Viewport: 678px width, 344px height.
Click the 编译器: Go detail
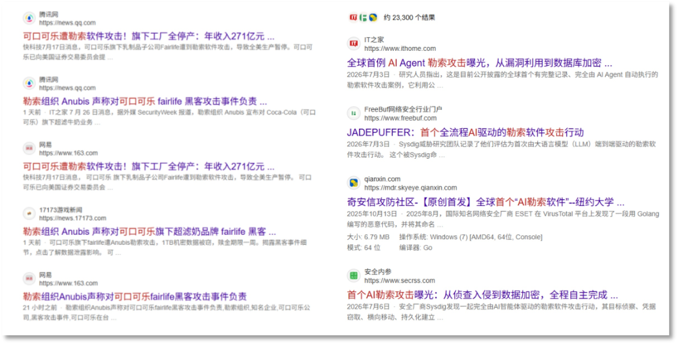point(416,247)
